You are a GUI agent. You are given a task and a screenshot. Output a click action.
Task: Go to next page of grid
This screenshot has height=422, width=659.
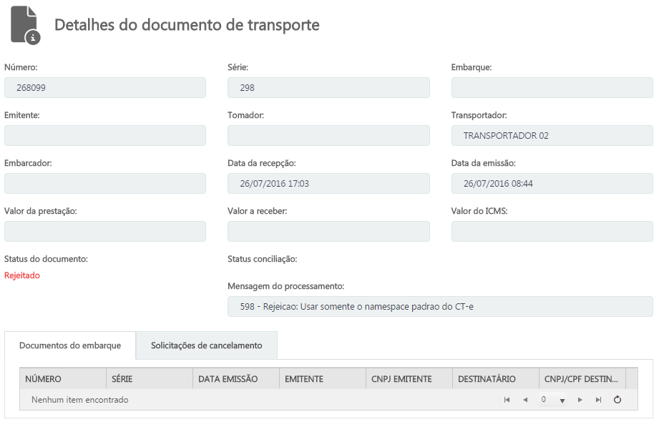[580, 400]
